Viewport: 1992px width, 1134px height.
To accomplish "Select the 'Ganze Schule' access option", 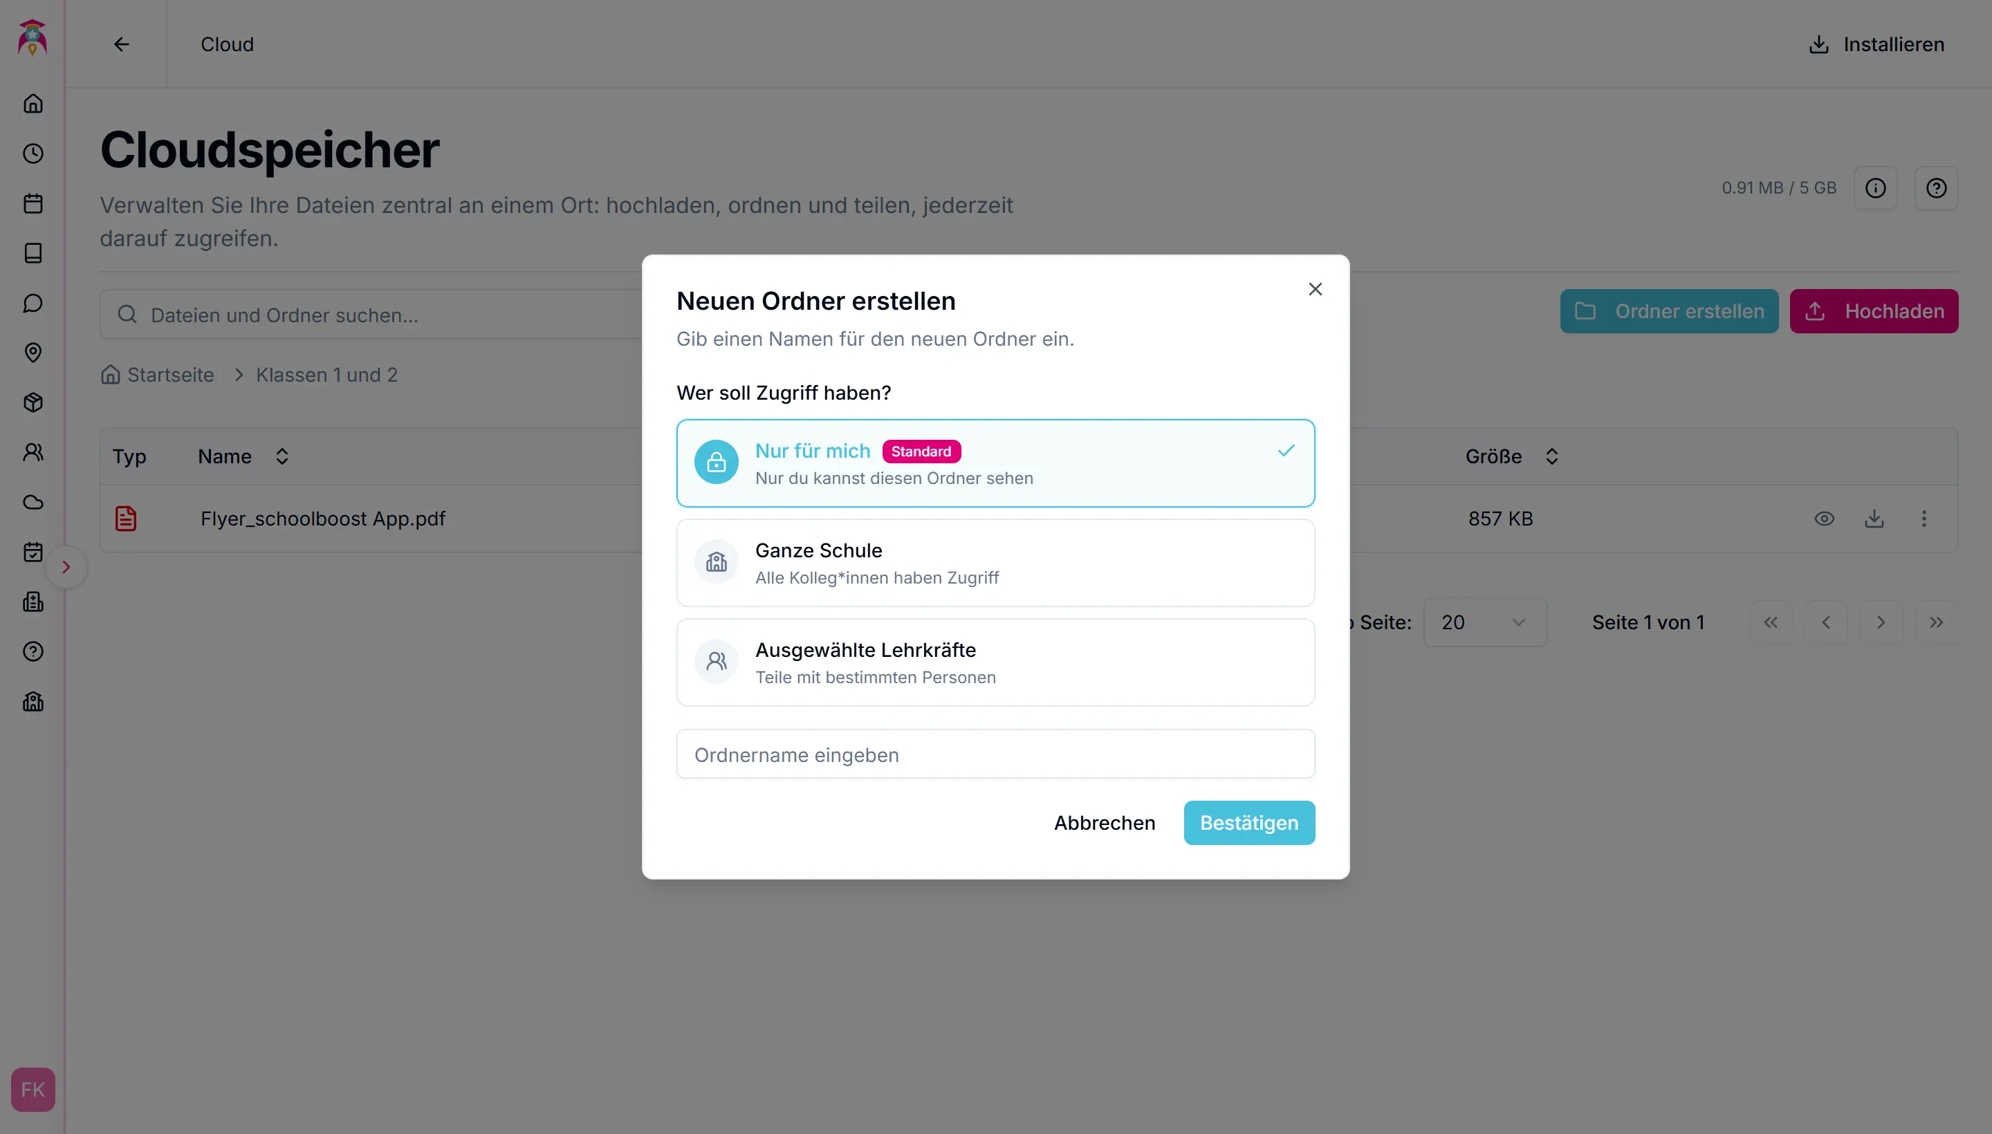I will click(x=995, y=563).
